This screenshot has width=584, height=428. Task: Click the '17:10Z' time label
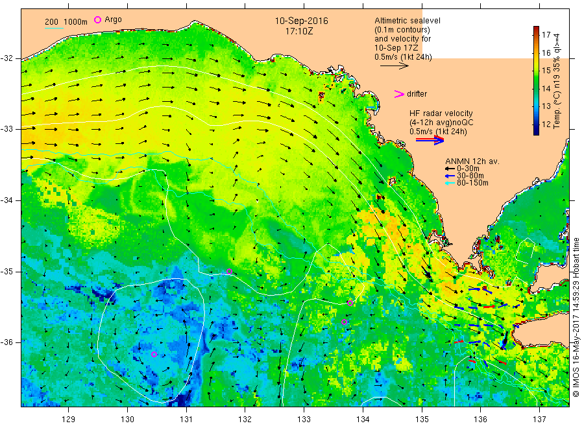click(299, 31)
